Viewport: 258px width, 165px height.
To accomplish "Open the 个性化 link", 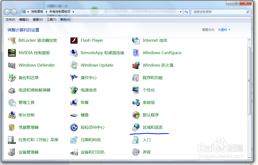I will click(x=149, y=90).
